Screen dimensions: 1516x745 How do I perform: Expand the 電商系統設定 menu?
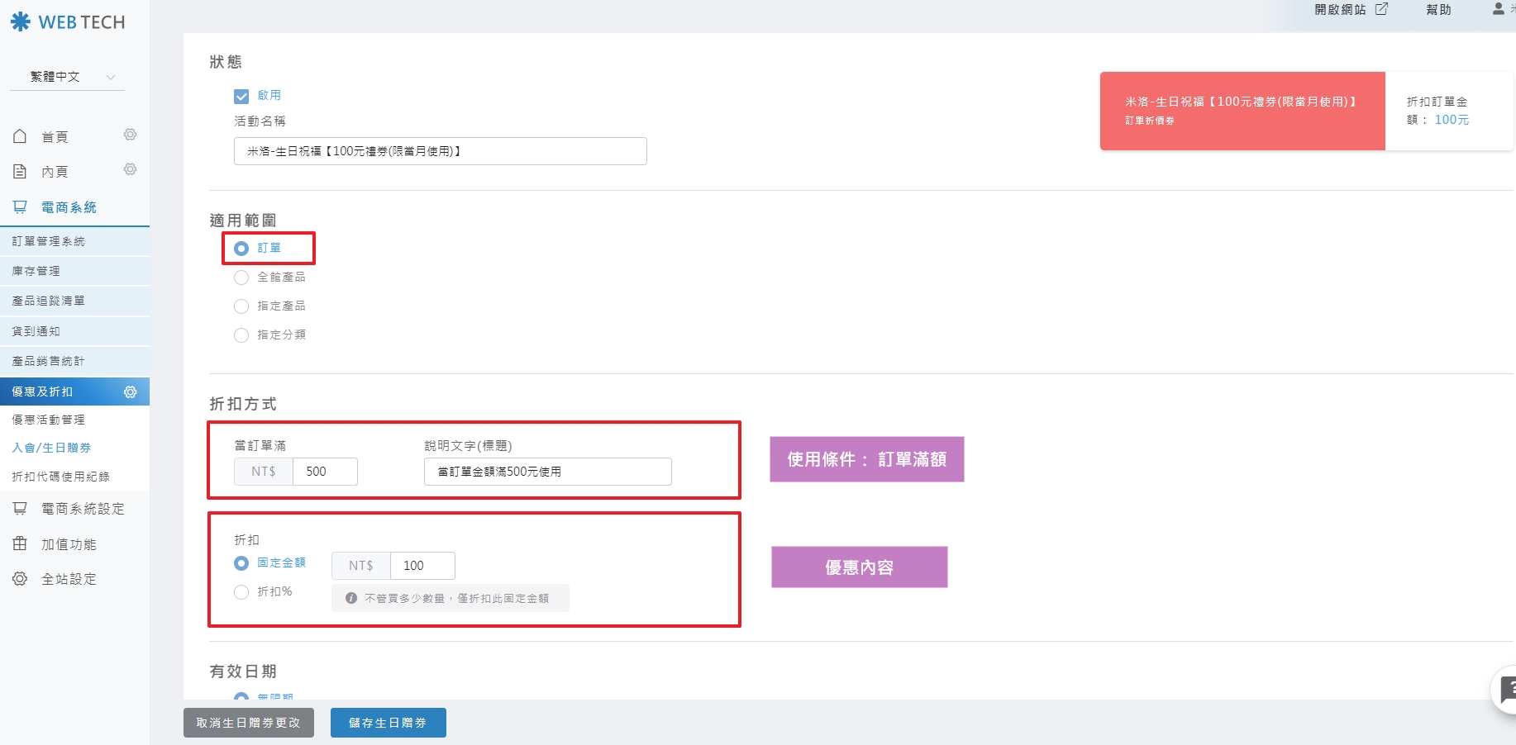point(83,509)
